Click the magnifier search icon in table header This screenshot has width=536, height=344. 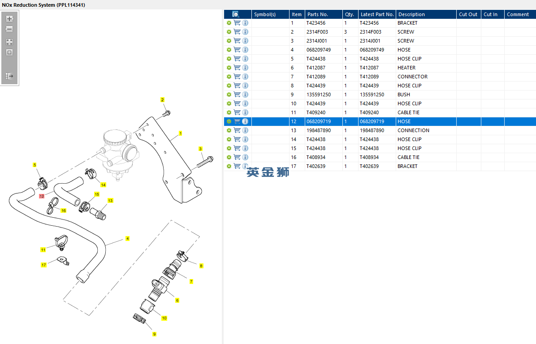236,14
